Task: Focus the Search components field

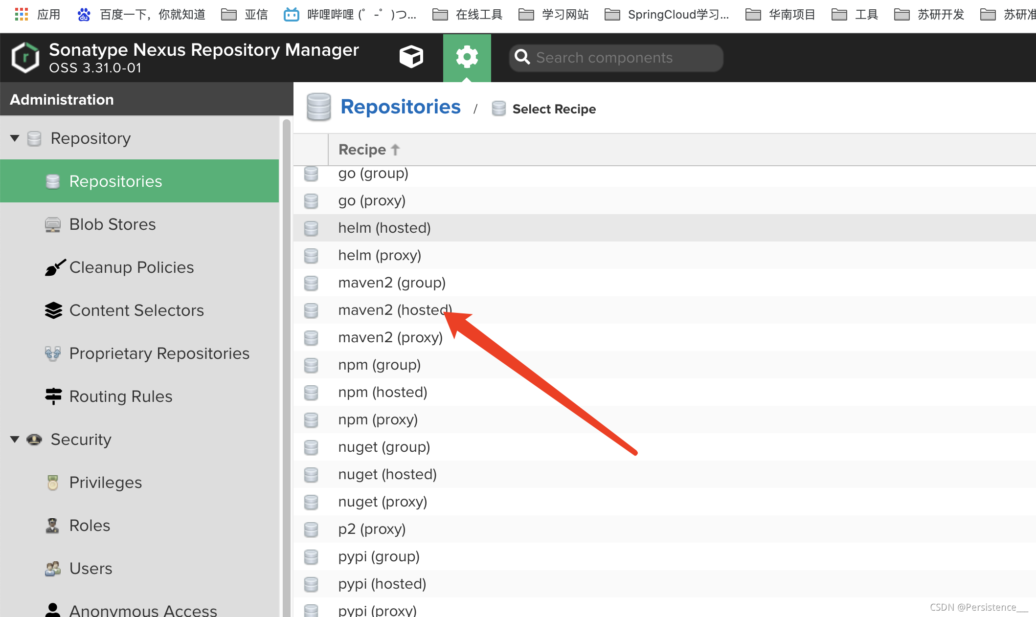Action: point(616,58)
